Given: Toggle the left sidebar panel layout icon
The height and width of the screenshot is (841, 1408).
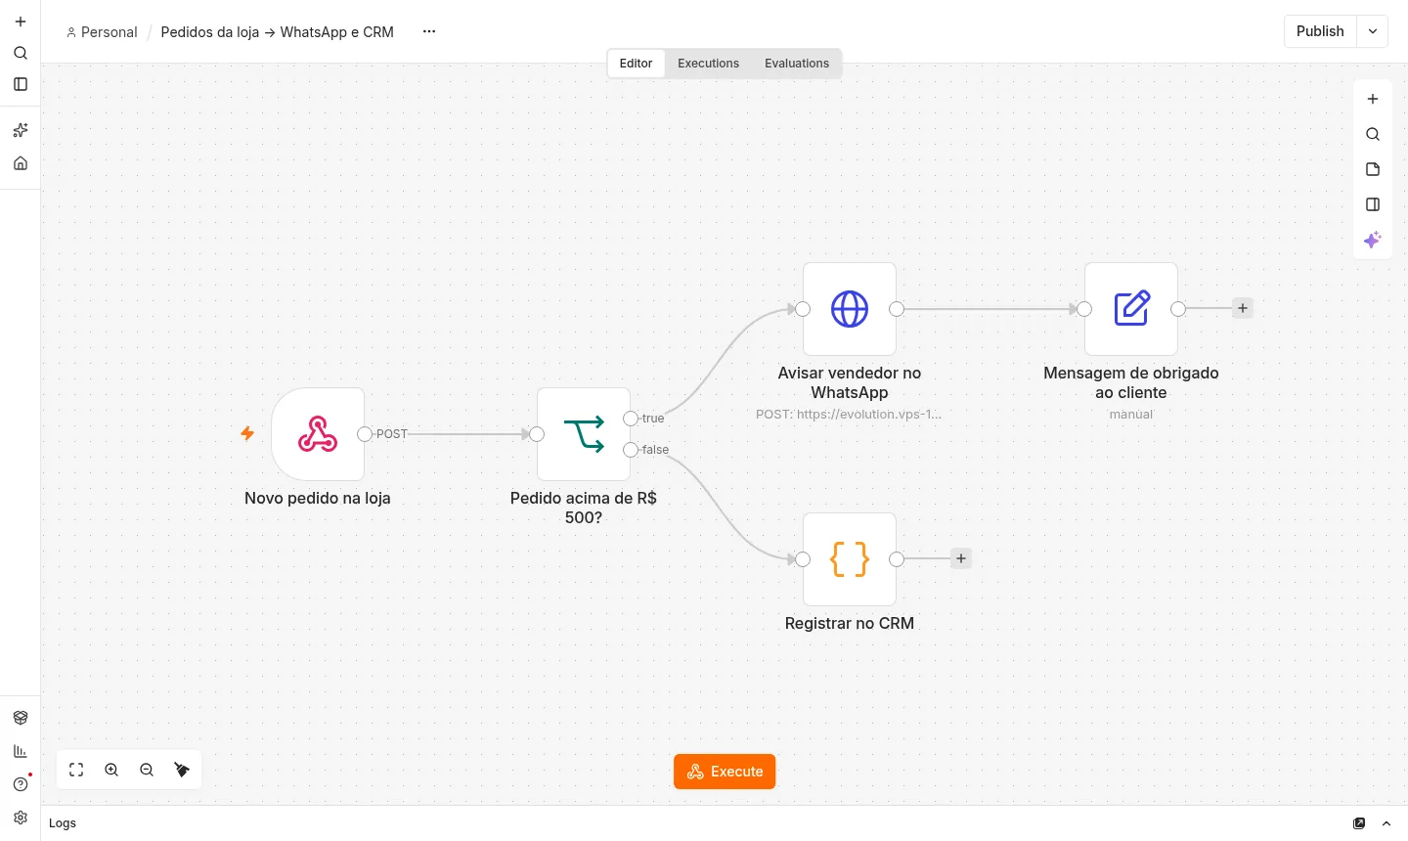Looking at the screenshot, I should 21,84.
